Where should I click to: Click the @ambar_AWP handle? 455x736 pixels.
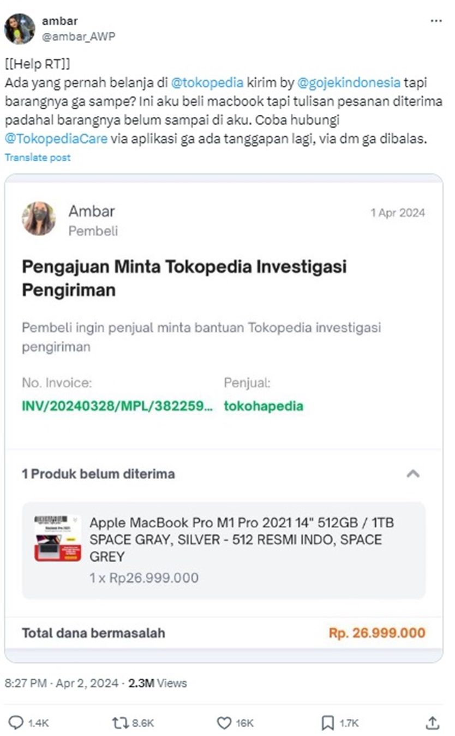(x=78, y=36)
